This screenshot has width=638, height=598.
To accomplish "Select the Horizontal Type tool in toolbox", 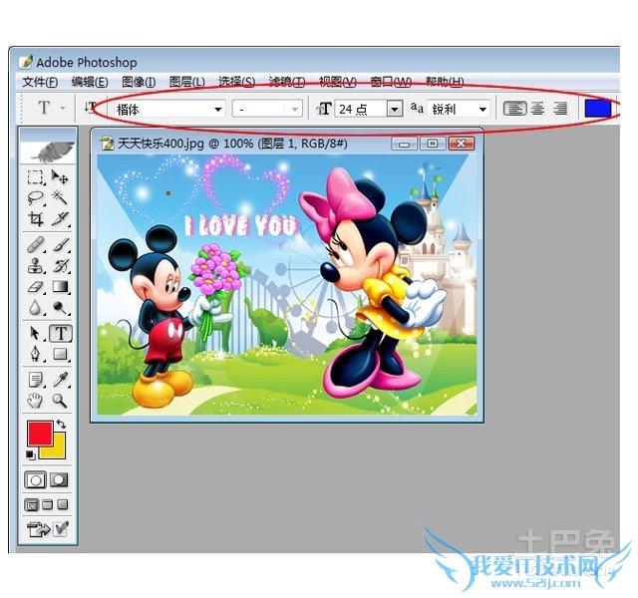I will pos(61,333).
